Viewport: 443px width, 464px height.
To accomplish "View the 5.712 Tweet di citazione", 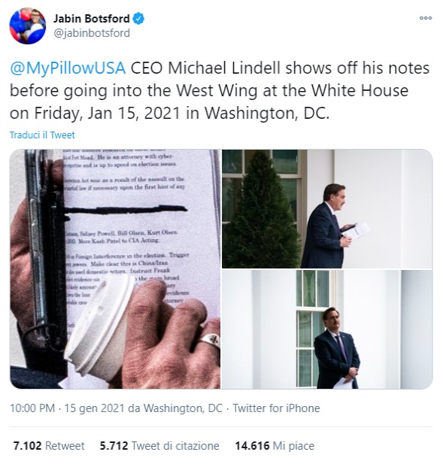I will point(159,446).
